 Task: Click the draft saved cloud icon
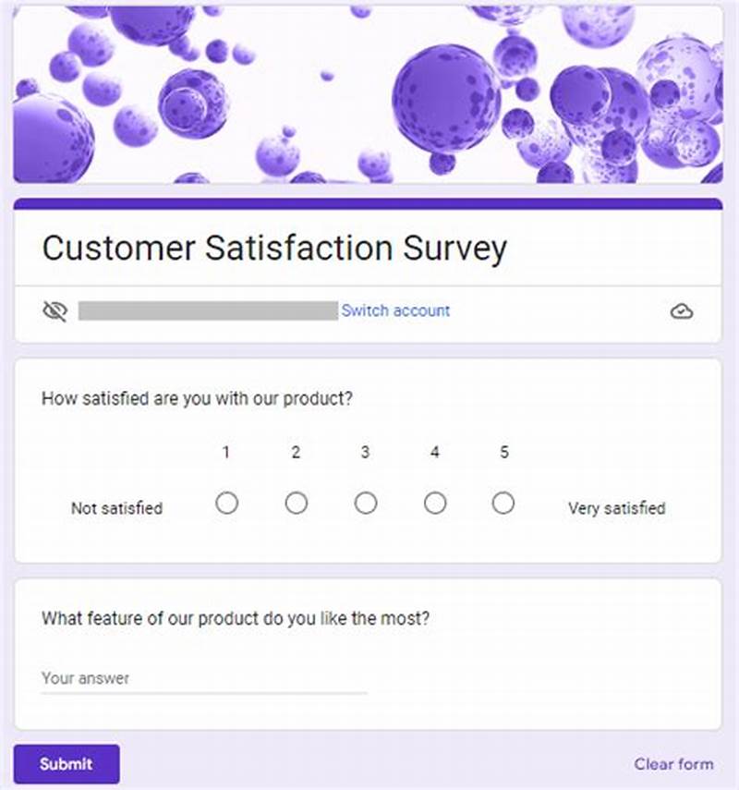682,311
